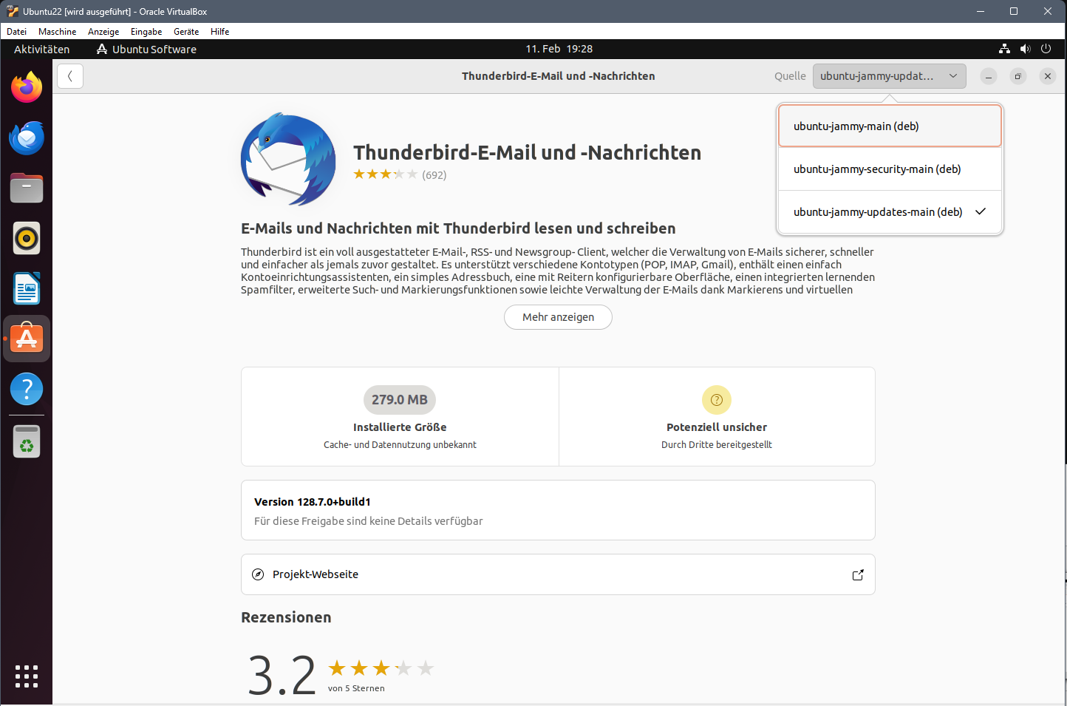Open the volume indicator in top bar

click(1025, 49)
